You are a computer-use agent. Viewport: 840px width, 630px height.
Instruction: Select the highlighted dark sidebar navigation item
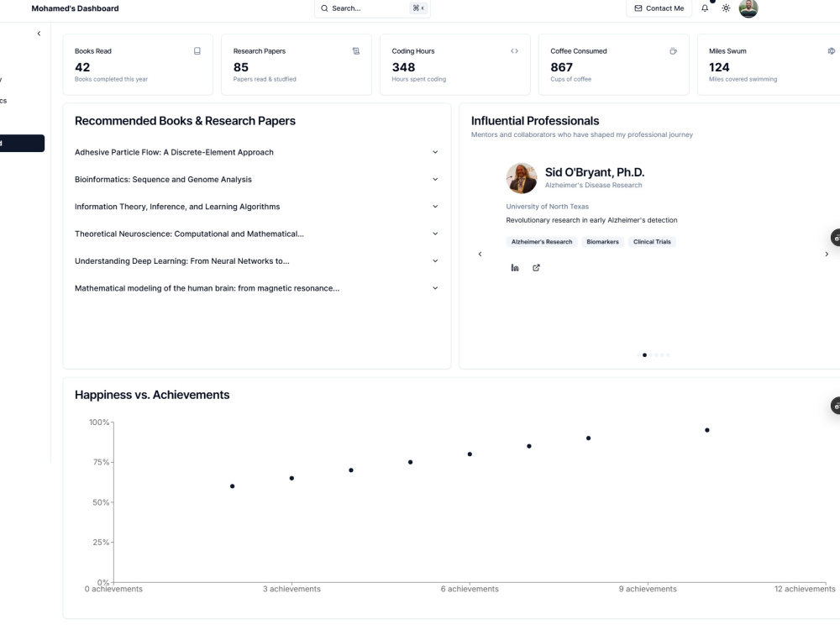(22, 143)
